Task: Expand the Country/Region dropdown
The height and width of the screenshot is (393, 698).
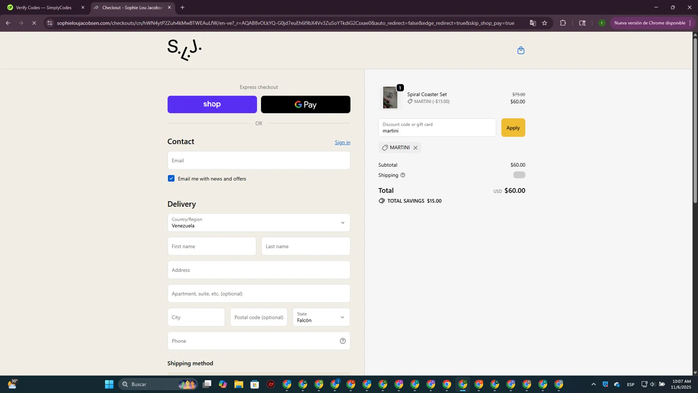Action: pos(259,223)
